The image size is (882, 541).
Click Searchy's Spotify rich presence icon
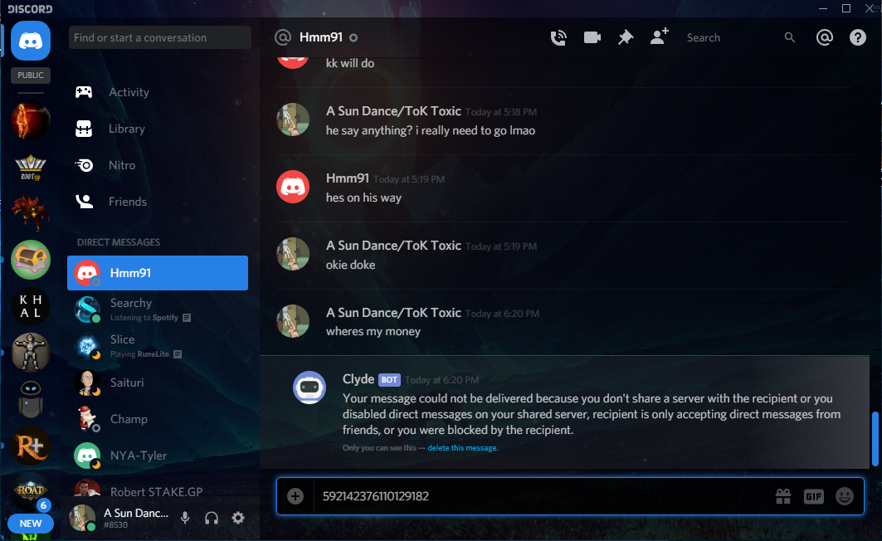click(x=187, y=318)
